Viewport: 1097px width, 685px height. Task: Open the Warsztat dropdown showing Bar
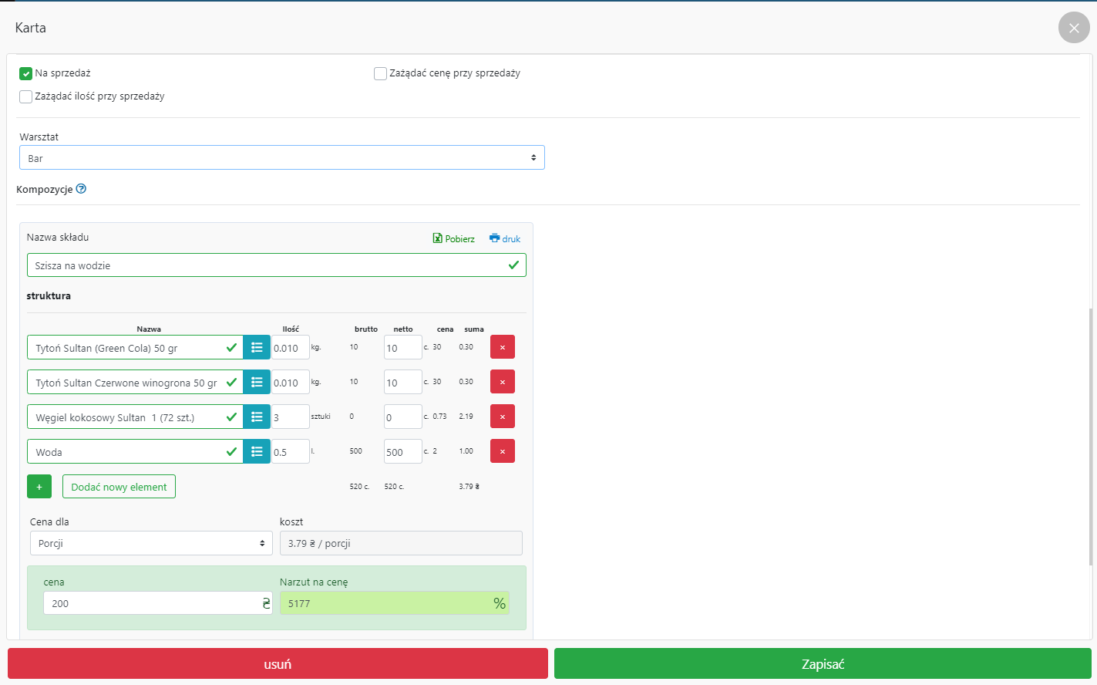[x=281, y=157]
